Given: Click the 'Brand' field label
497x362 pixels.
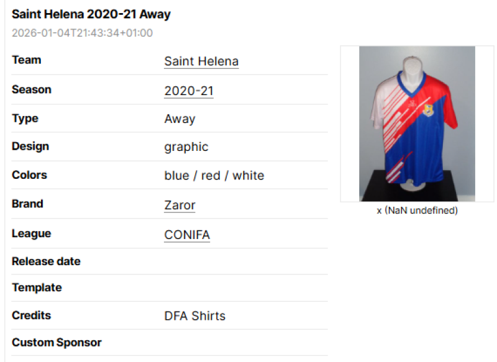Looking at the screenshot, I should pyautogui.click(x=27, y=204).
